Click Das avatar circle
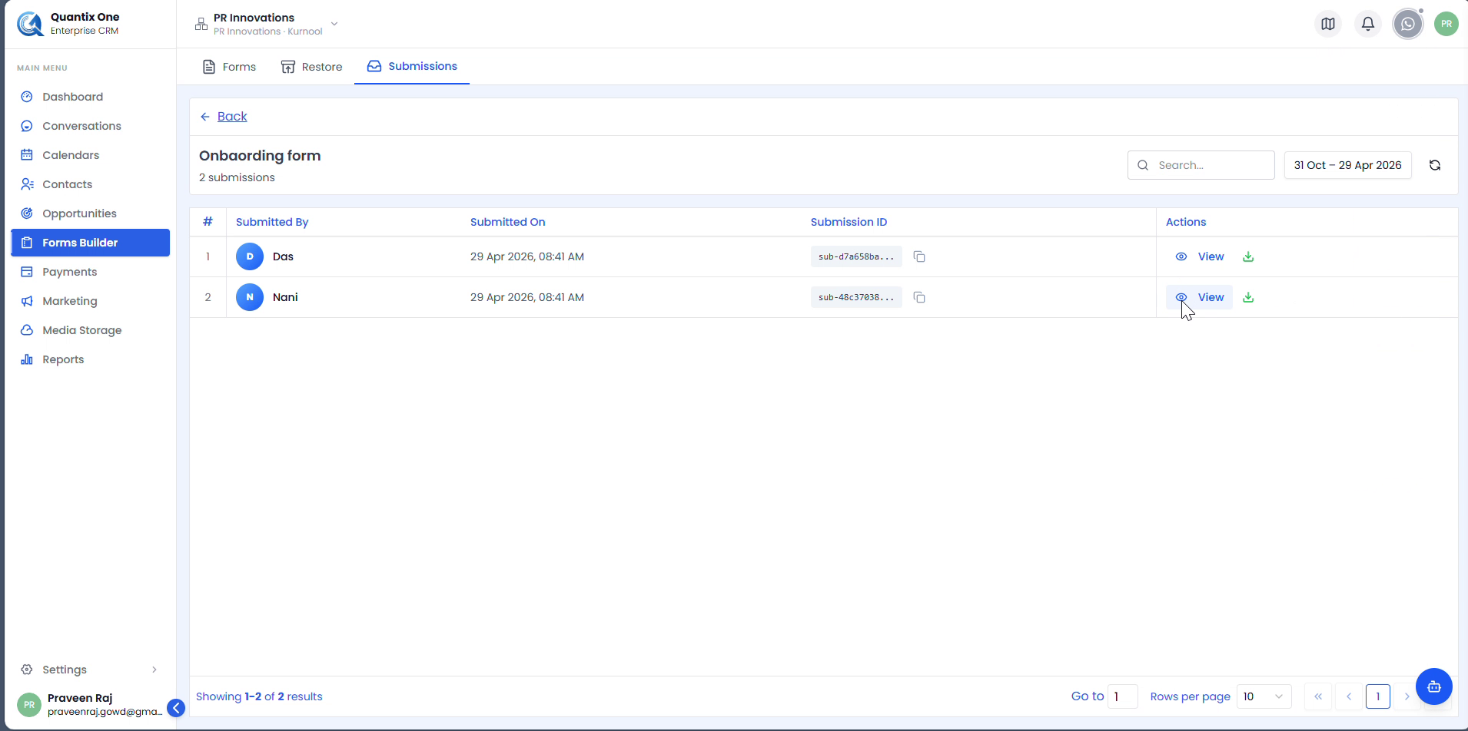Viewport: 1468px width, 731px height. [x=250, y=256]
